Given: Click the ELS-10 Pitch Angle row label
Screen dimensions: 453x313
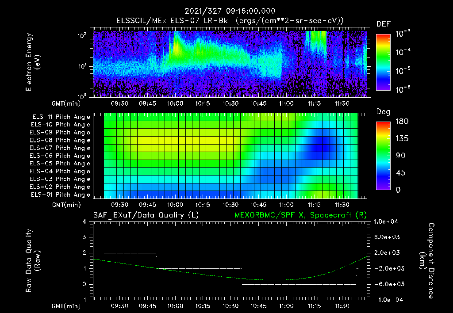Looking at the screenshot, I should click(x=60, y=125).
